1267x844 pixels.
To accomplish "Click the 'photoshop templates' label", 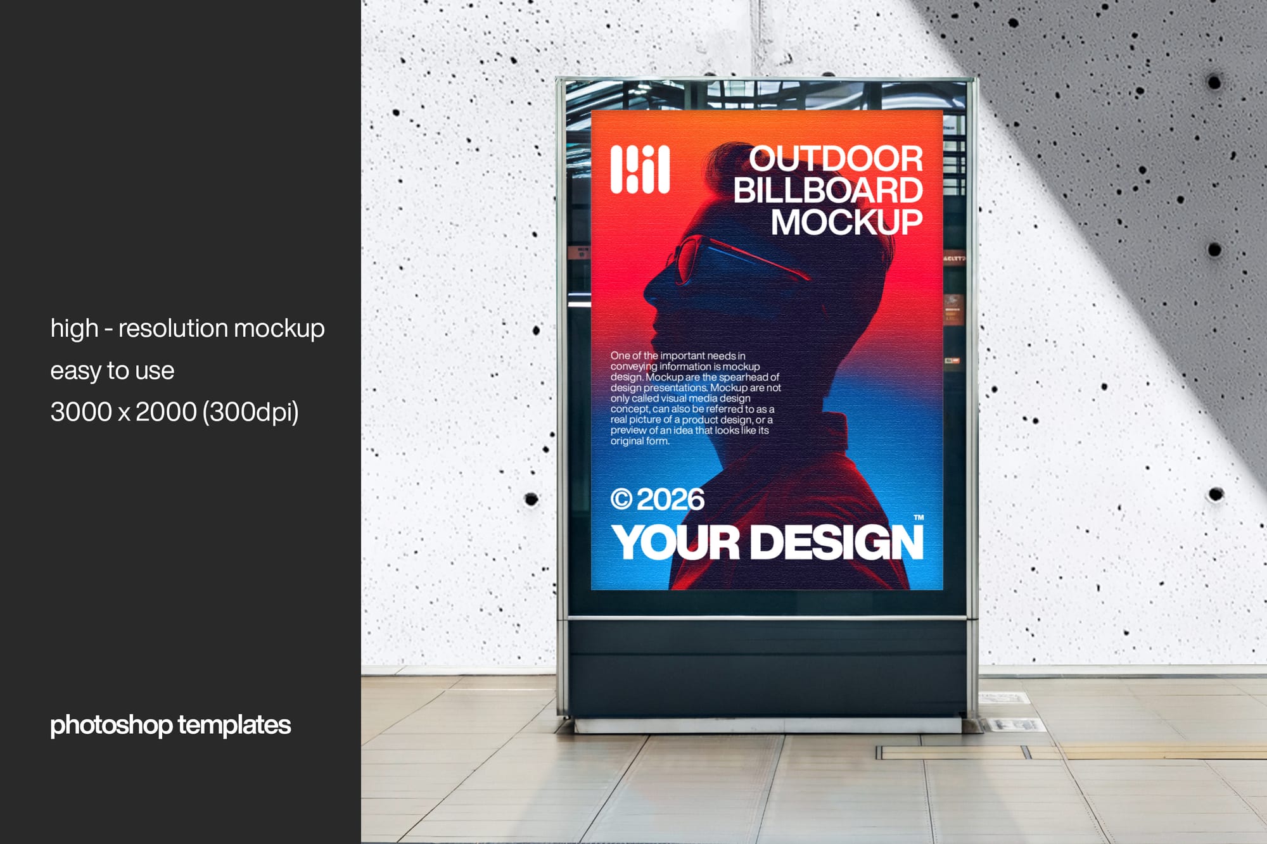I will pos(170,725).
